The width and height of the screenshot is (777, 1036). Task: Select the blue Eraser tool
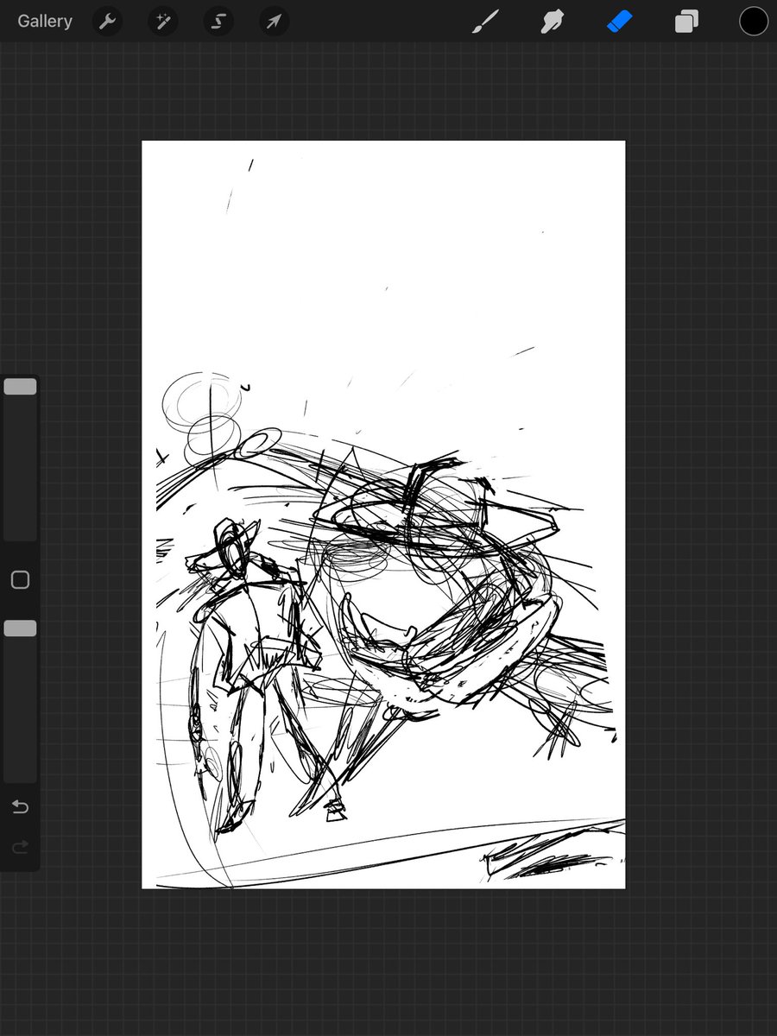620,22
